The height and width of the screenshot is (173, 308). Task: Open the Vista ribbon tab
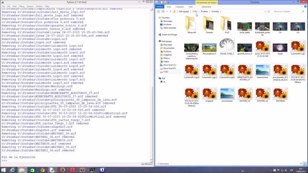tap(191, 7)
